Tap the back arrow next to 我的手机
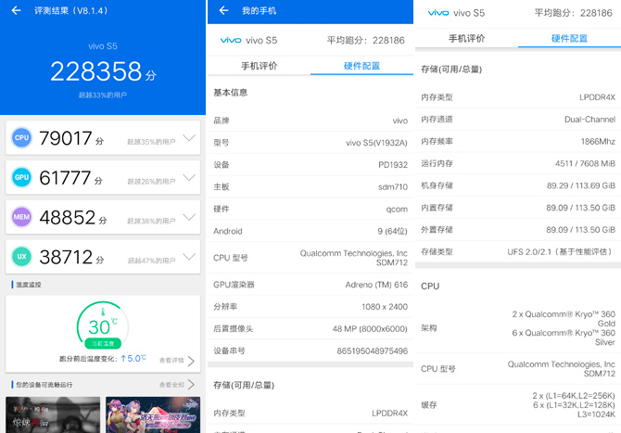Screen dimensions: 621x433 coord(223,10)
